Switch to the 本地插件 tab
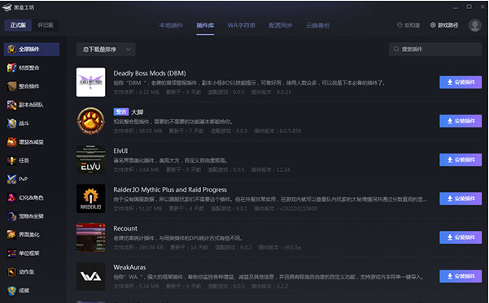Image resolution: width=489 pixels, height=303 pixels. 171,25
